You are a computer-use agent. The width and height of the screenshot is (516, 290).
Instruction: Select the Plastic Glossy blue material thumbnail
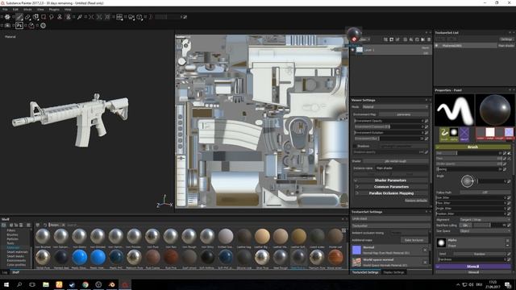[x=80, y=257]
